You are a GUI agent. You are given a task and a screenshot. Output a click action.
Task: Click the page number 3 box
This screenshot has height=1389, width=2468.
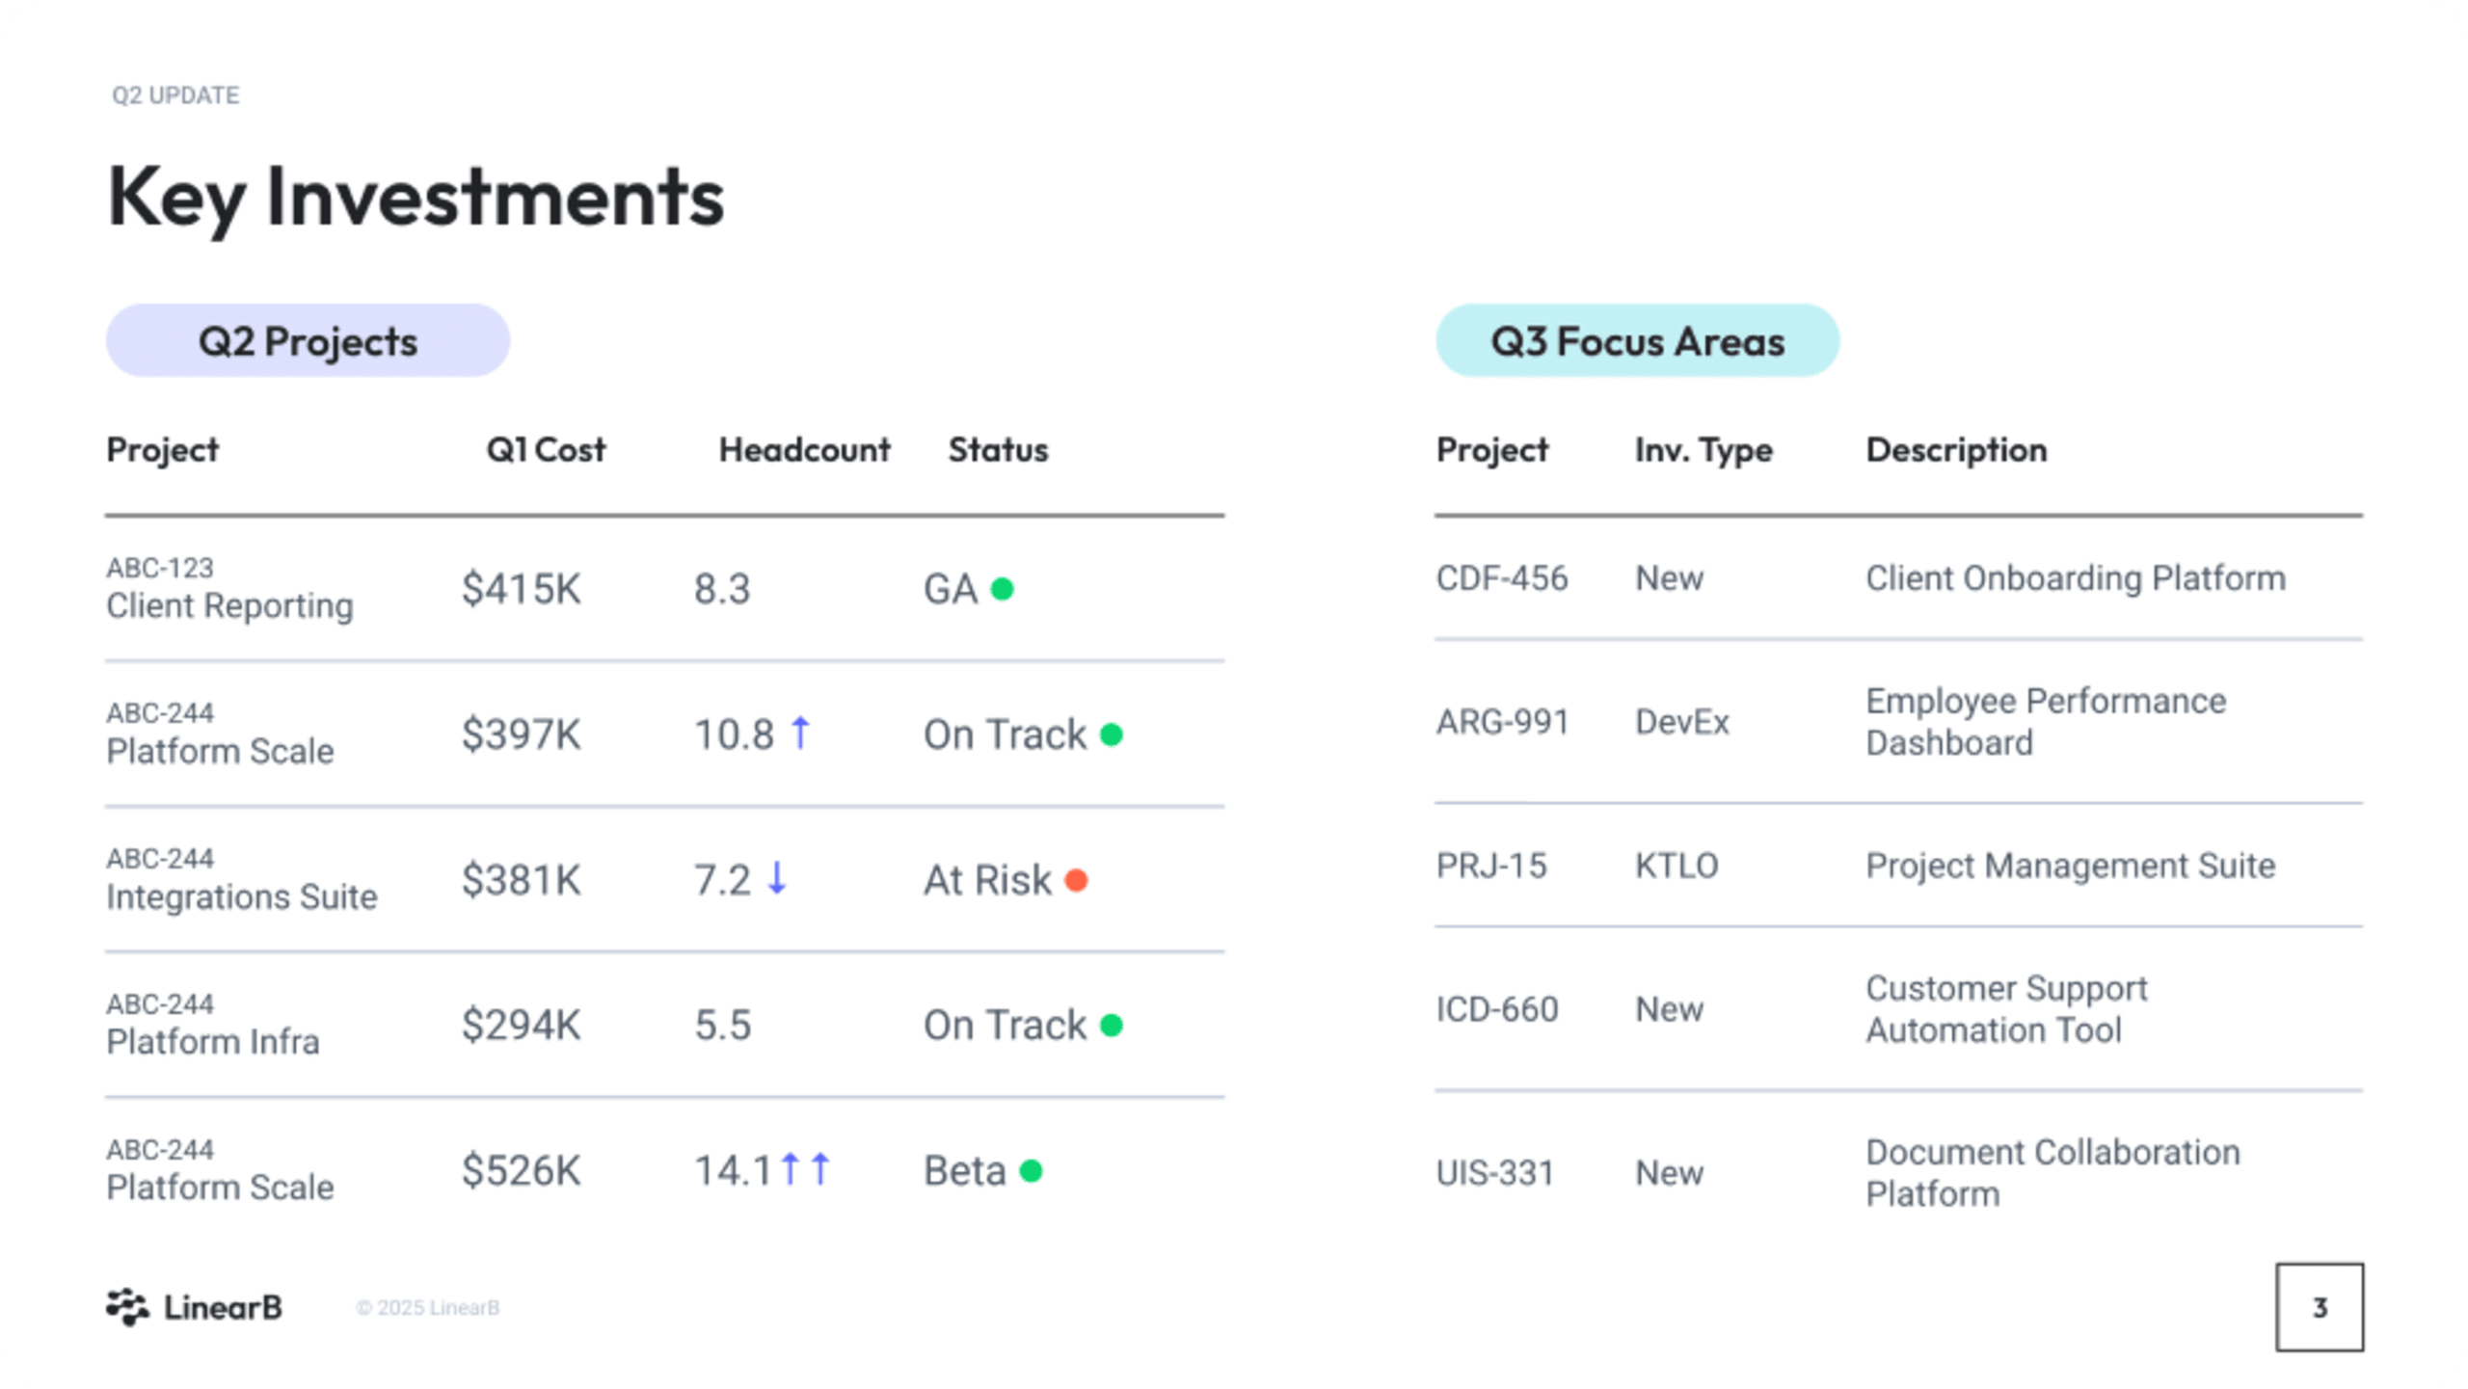click(2319, 1307)
